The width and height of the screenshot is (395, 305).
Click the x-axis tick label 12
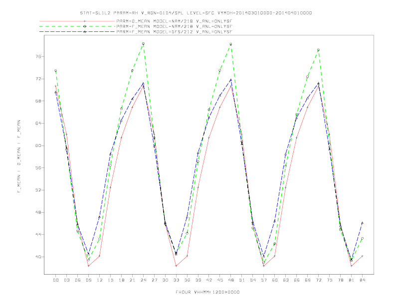pyautogui.click(x=100, y=280)
